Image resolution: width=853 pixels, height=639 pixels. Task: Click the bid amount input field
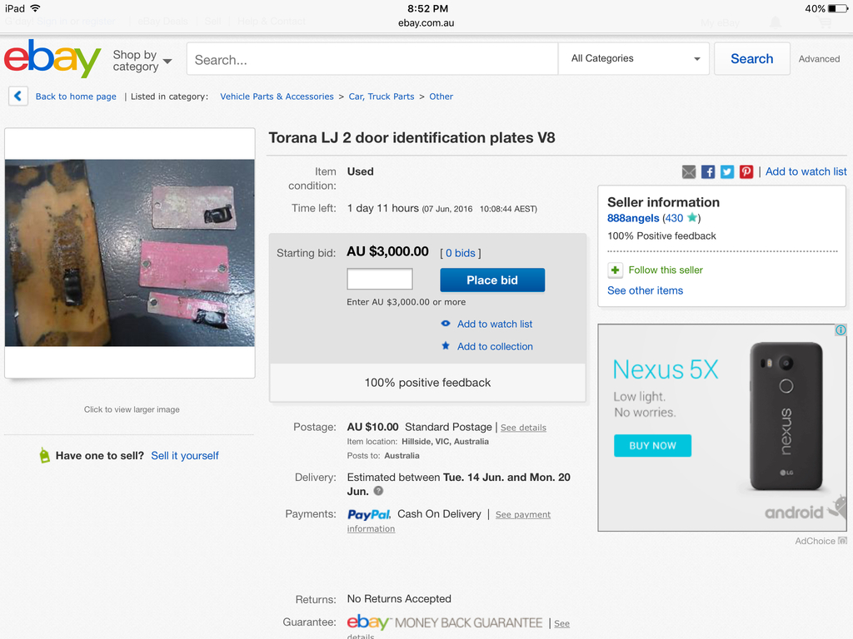380,280
